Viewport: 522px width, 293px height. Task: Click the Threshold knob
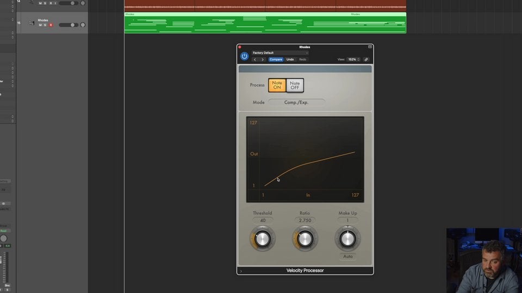point(263,239)
